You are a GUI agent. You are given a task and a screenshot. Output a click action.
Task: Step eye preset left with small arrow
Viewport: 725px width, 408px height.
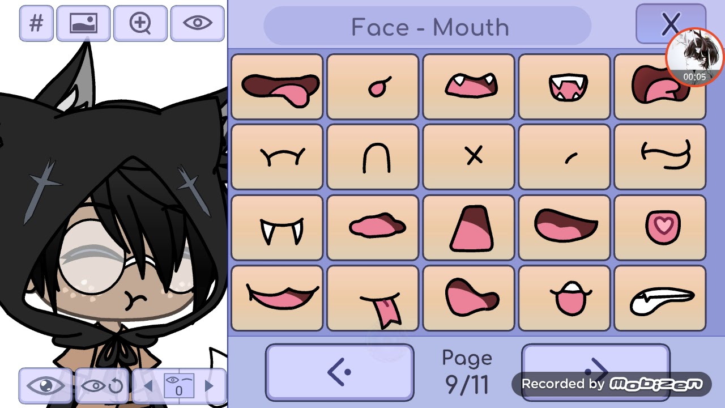148,386
